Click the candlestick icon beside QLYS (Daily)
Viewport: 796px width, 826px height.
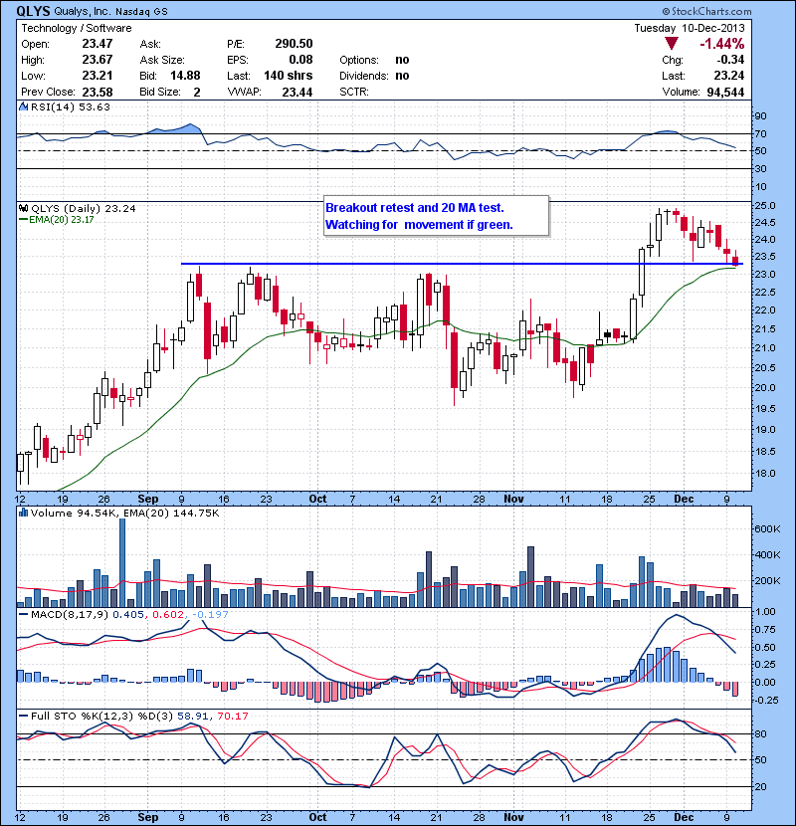coord(23,208)
